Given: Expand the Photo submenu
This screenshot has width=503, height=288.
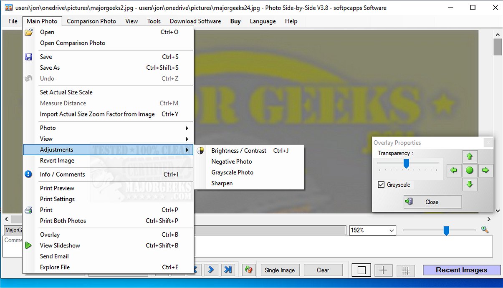Looking at the screenshot, I should coord(108,128).
